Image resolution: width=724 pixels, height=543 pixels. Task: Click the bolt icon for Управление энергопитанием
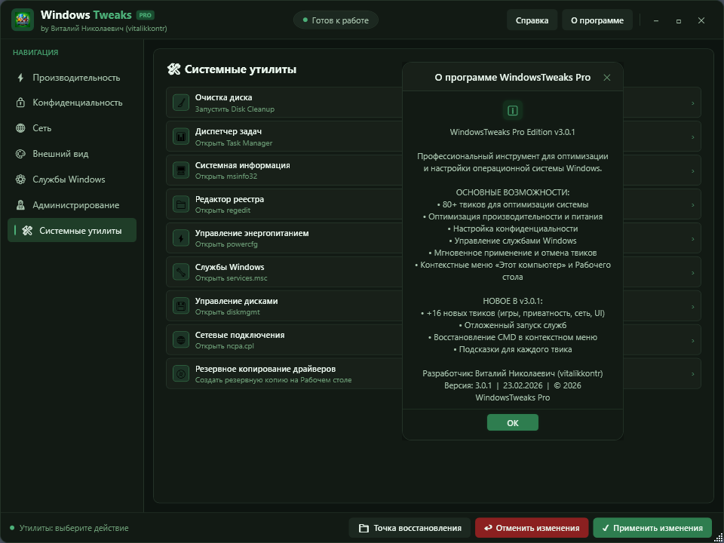(181, 238)
